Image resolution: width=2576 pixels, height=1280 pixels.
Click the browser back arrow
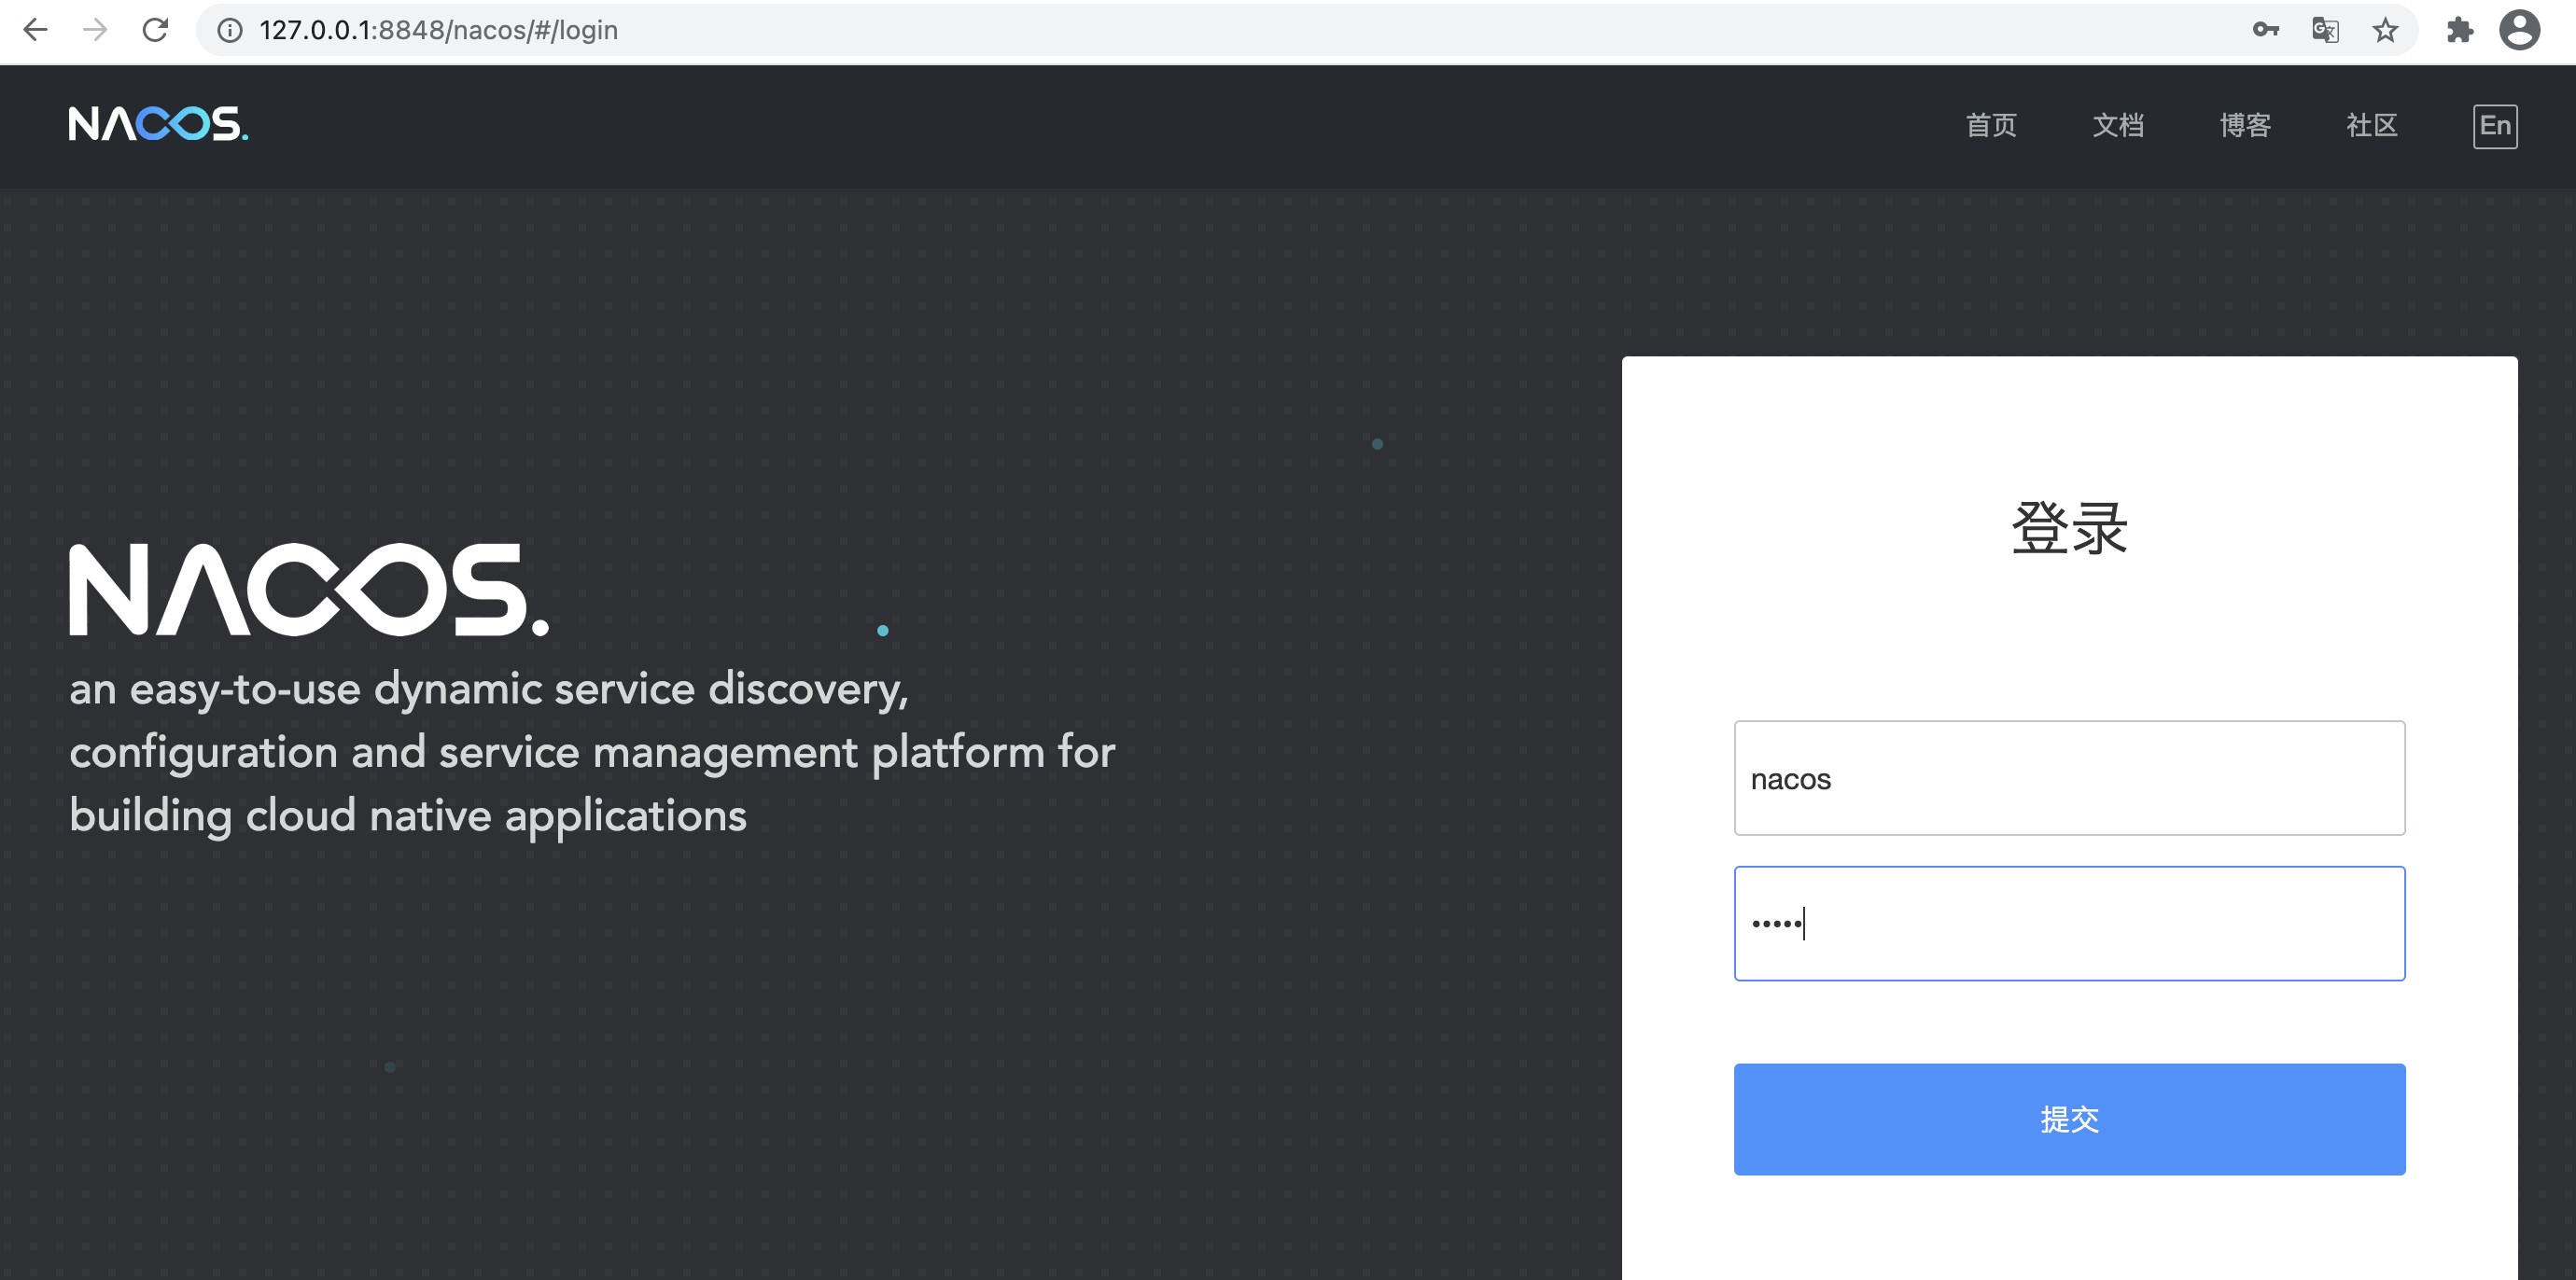(36, 30)
